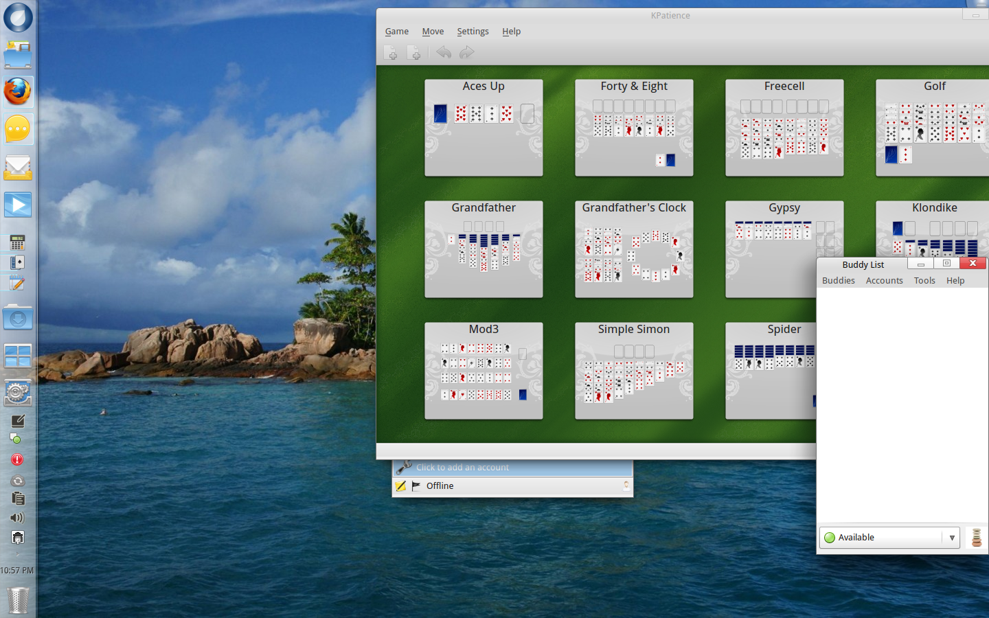The width and height of the screenshot is (989, 618).
Task: Open the Buddies menu in Buddy List
Action: click(839, 281)
